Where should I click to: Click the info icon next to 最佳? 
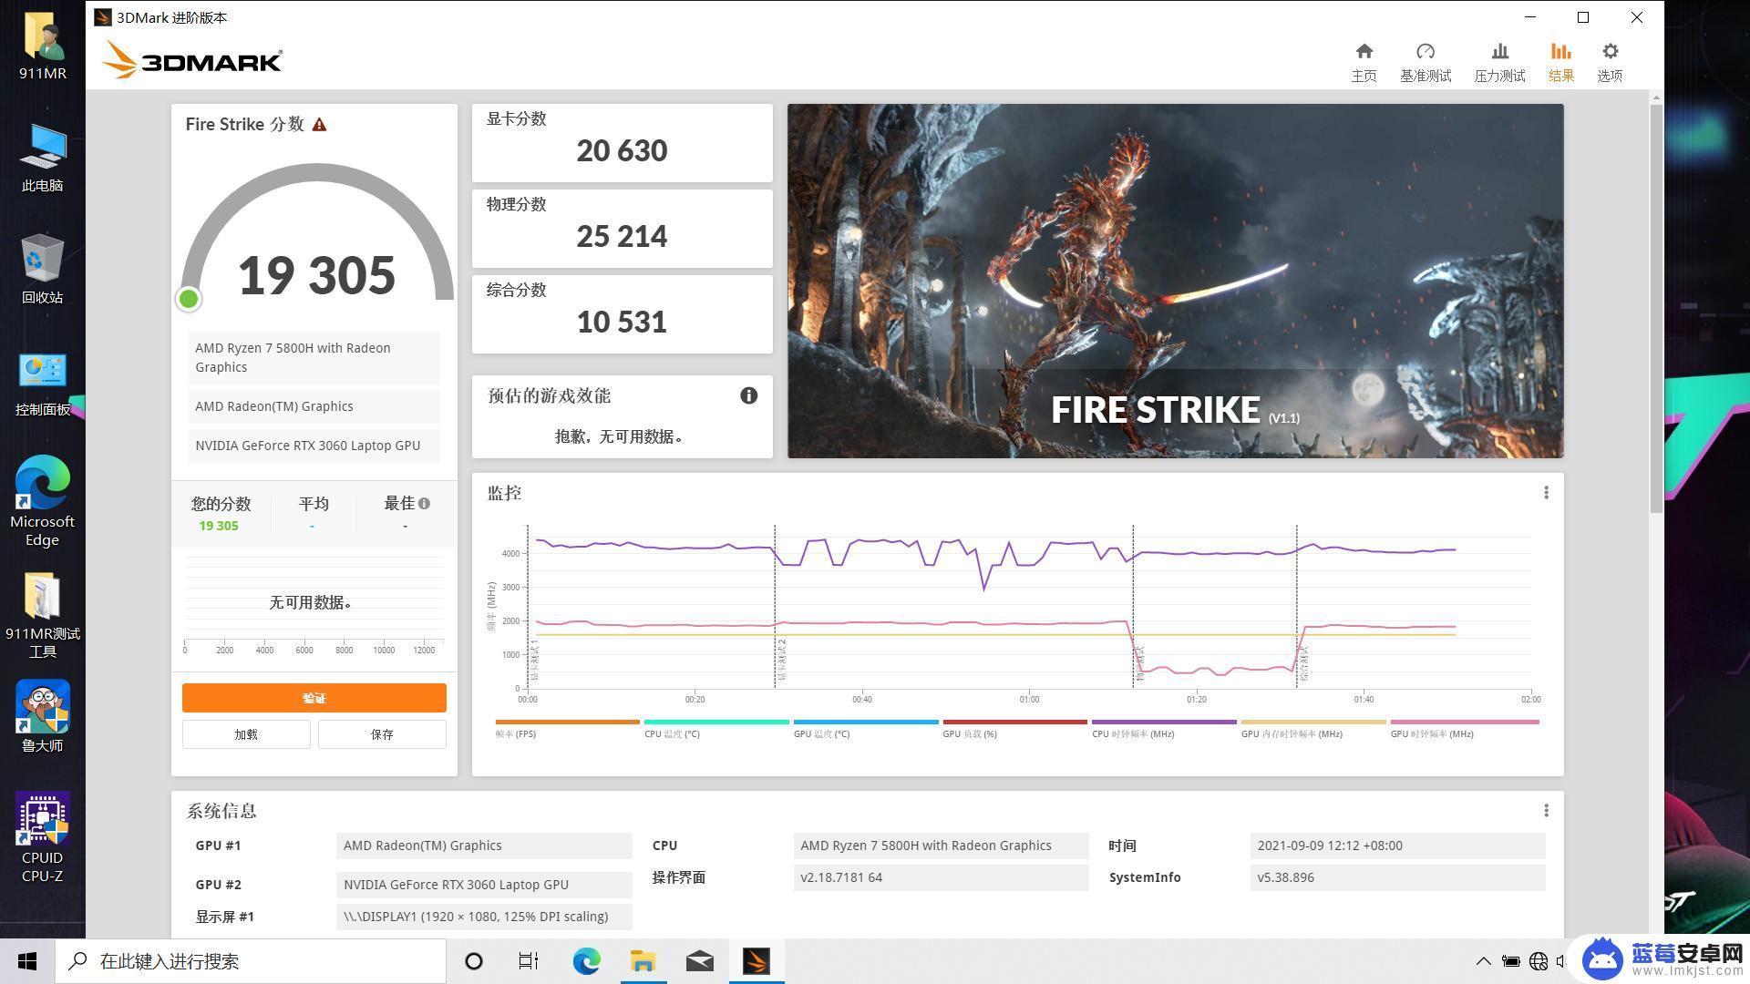(424, 503)
